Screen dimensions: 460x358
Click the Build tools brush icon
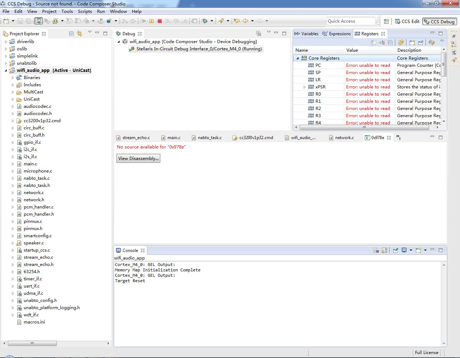click(221, 21)
